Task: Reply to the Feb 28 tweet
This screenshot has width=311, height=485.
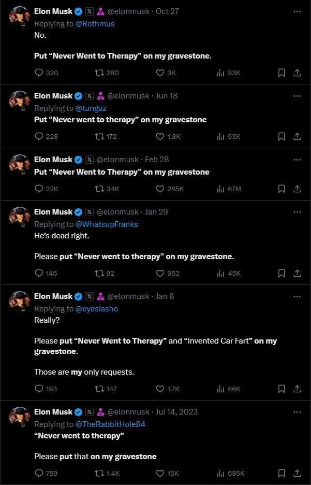Action: (39, 189)
